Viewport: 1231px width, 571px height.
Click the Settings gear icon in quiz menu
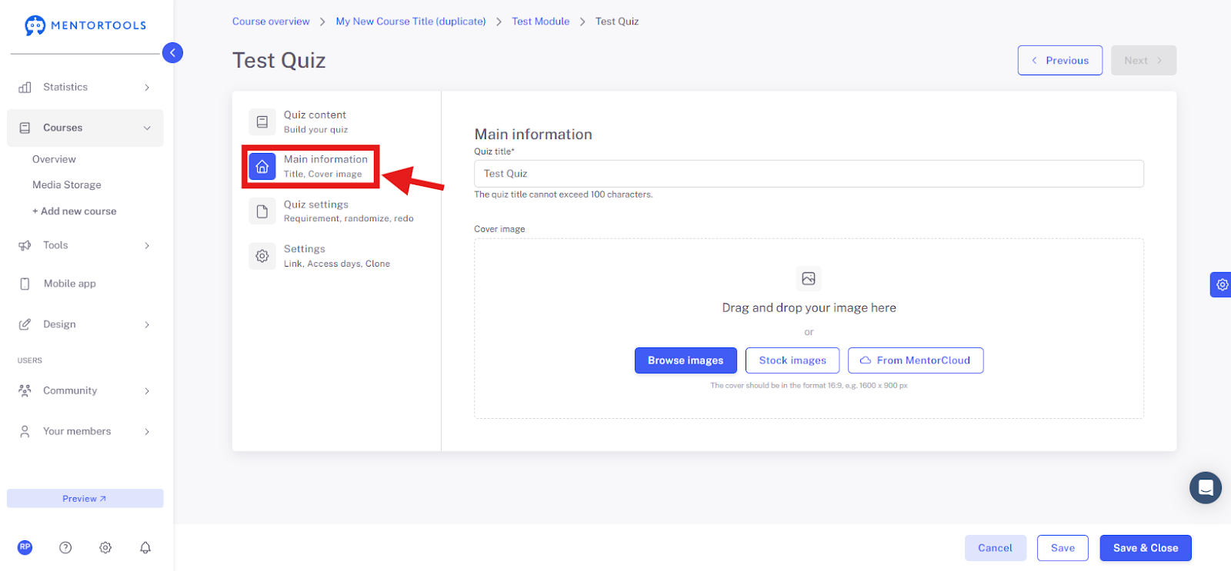click(x=262, y=256)
